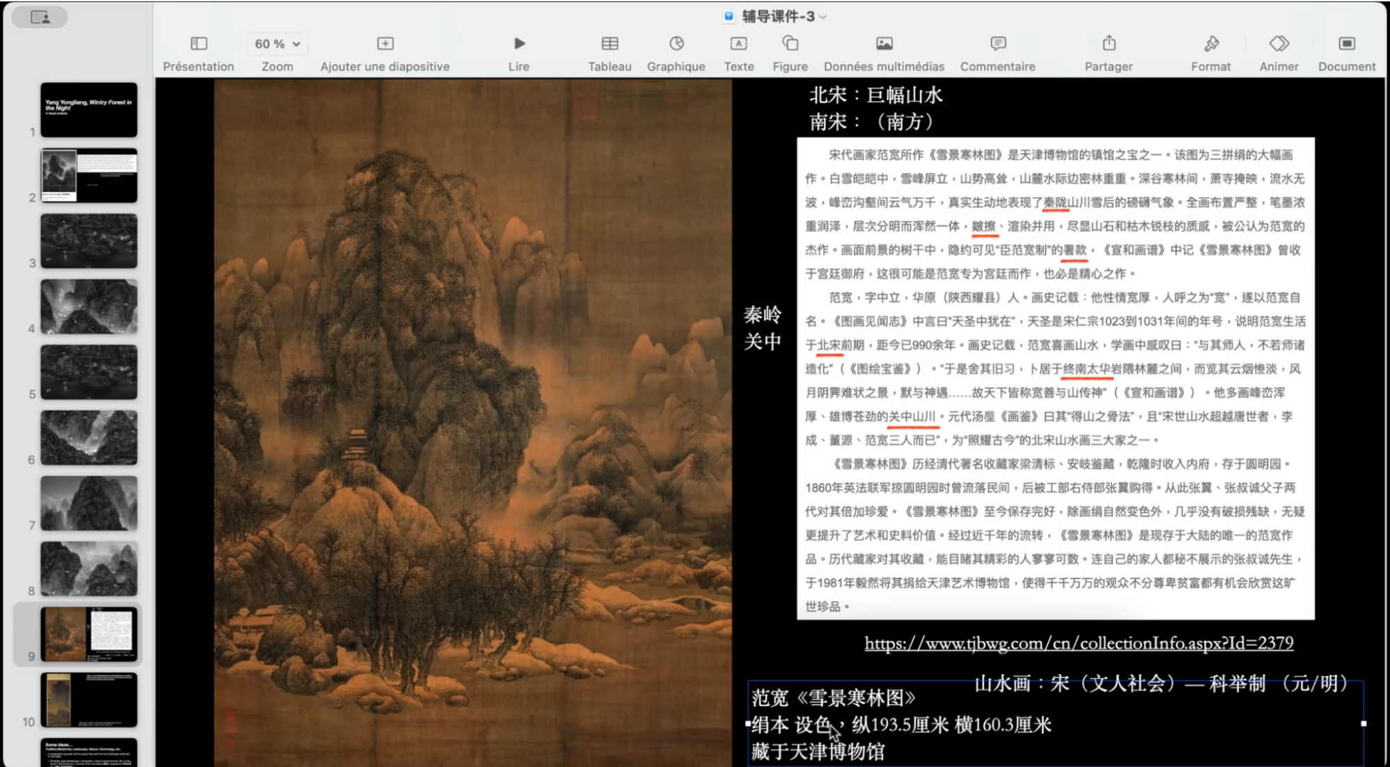Open the Zoom 60 % dropdown
Screen dimensions: 1390x767
tap(276, 44)
